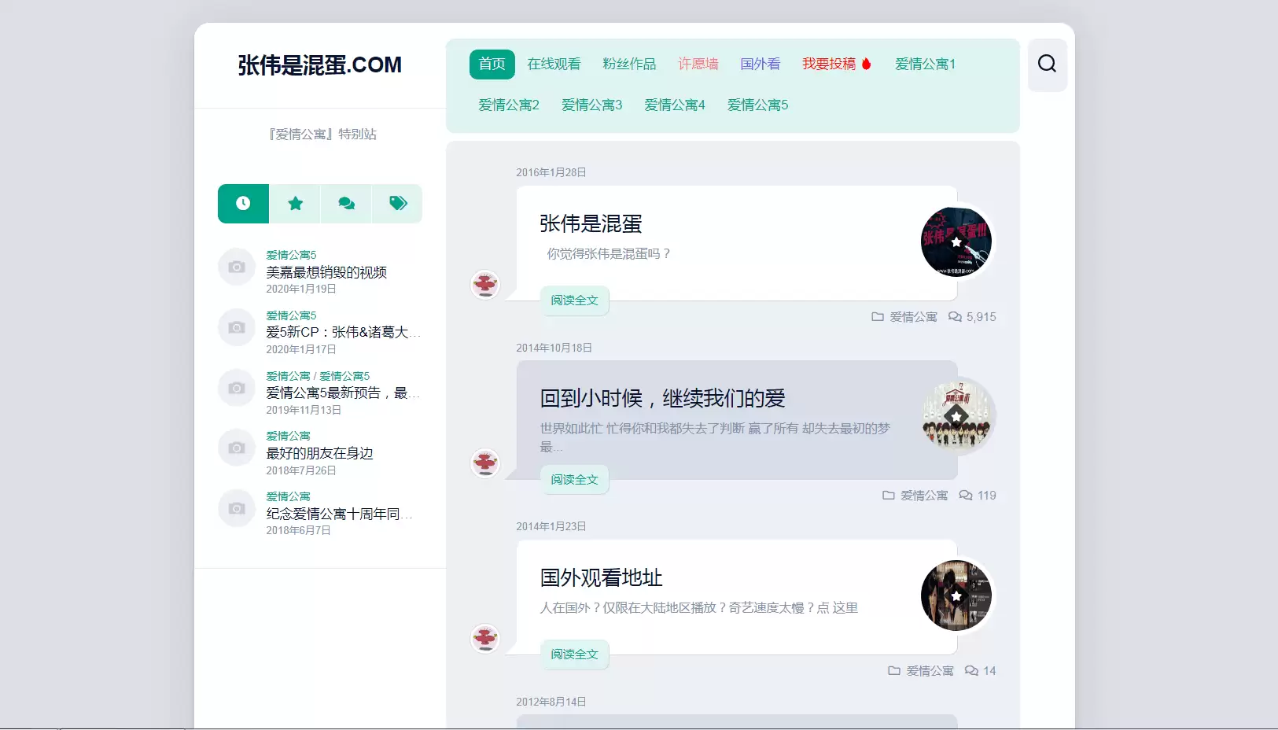Open 爱情公寓5 menu item
Image resolution: width=1278 pixels, height=730 pixels.
758,105
